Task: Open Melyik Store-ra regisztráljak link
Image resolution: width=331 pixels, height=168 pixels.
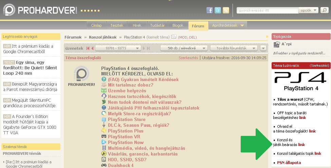Action: click(139, 114)
